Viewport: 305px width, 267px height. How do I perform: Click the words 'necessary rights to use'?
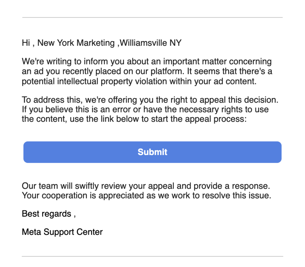tap(224, 109)
